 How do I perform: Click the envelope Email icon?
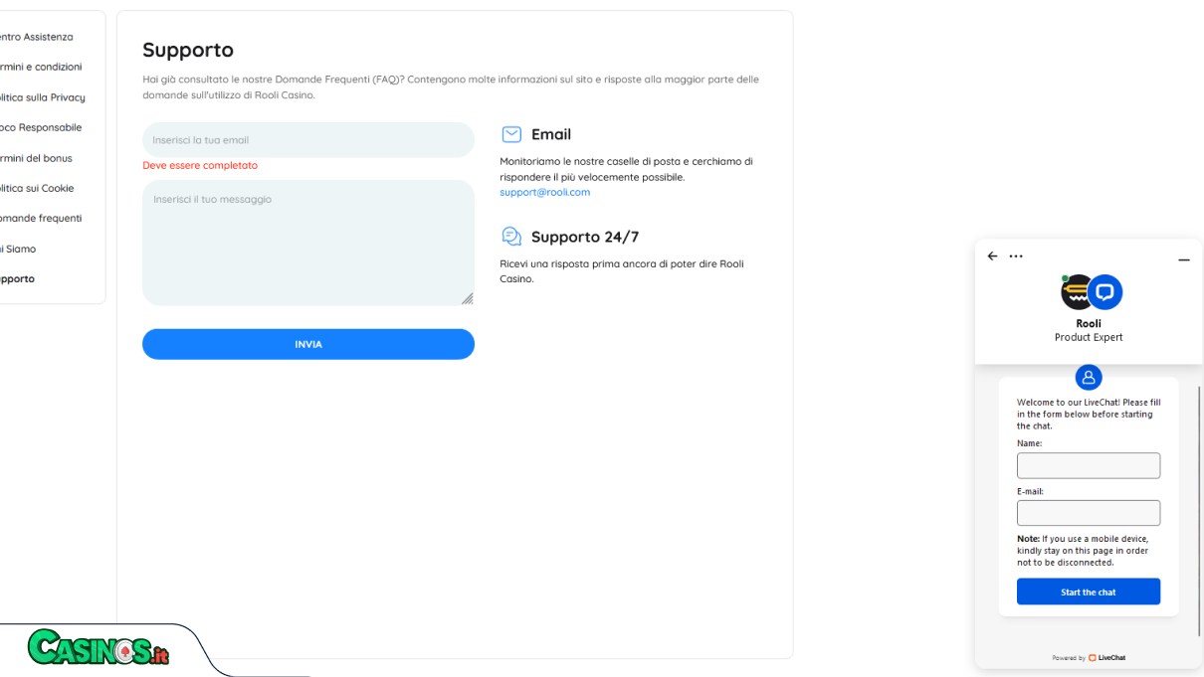511,134
